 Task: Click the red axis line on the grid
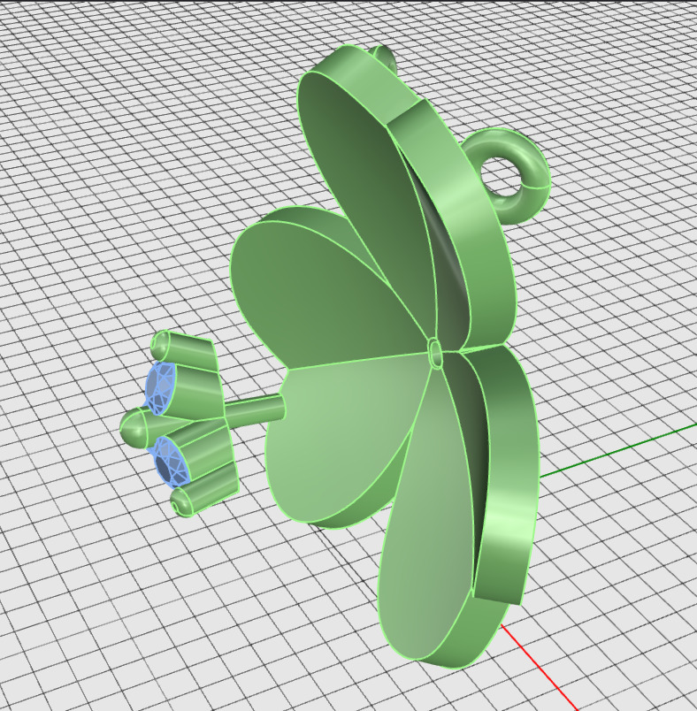[538, 666]
